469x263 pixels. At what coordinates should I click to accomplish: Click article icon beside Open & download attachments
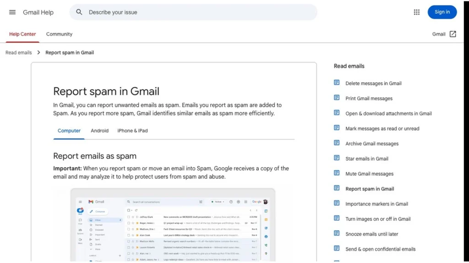pos(337,113)
